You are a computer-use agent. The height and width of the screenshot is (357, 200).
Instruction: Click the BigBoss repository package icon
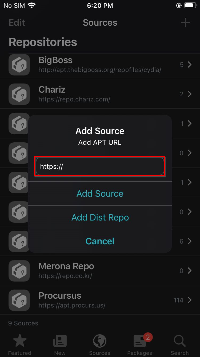click(19, 65)
